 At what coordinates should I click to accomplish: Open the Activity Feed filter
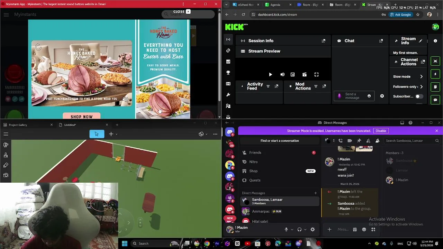point(268,86)
